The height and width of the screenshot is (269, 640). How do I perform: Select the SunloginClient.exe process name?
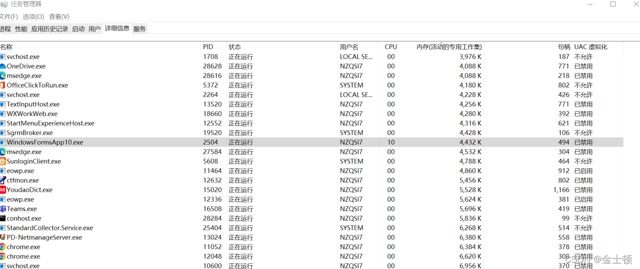pos(34,162)
